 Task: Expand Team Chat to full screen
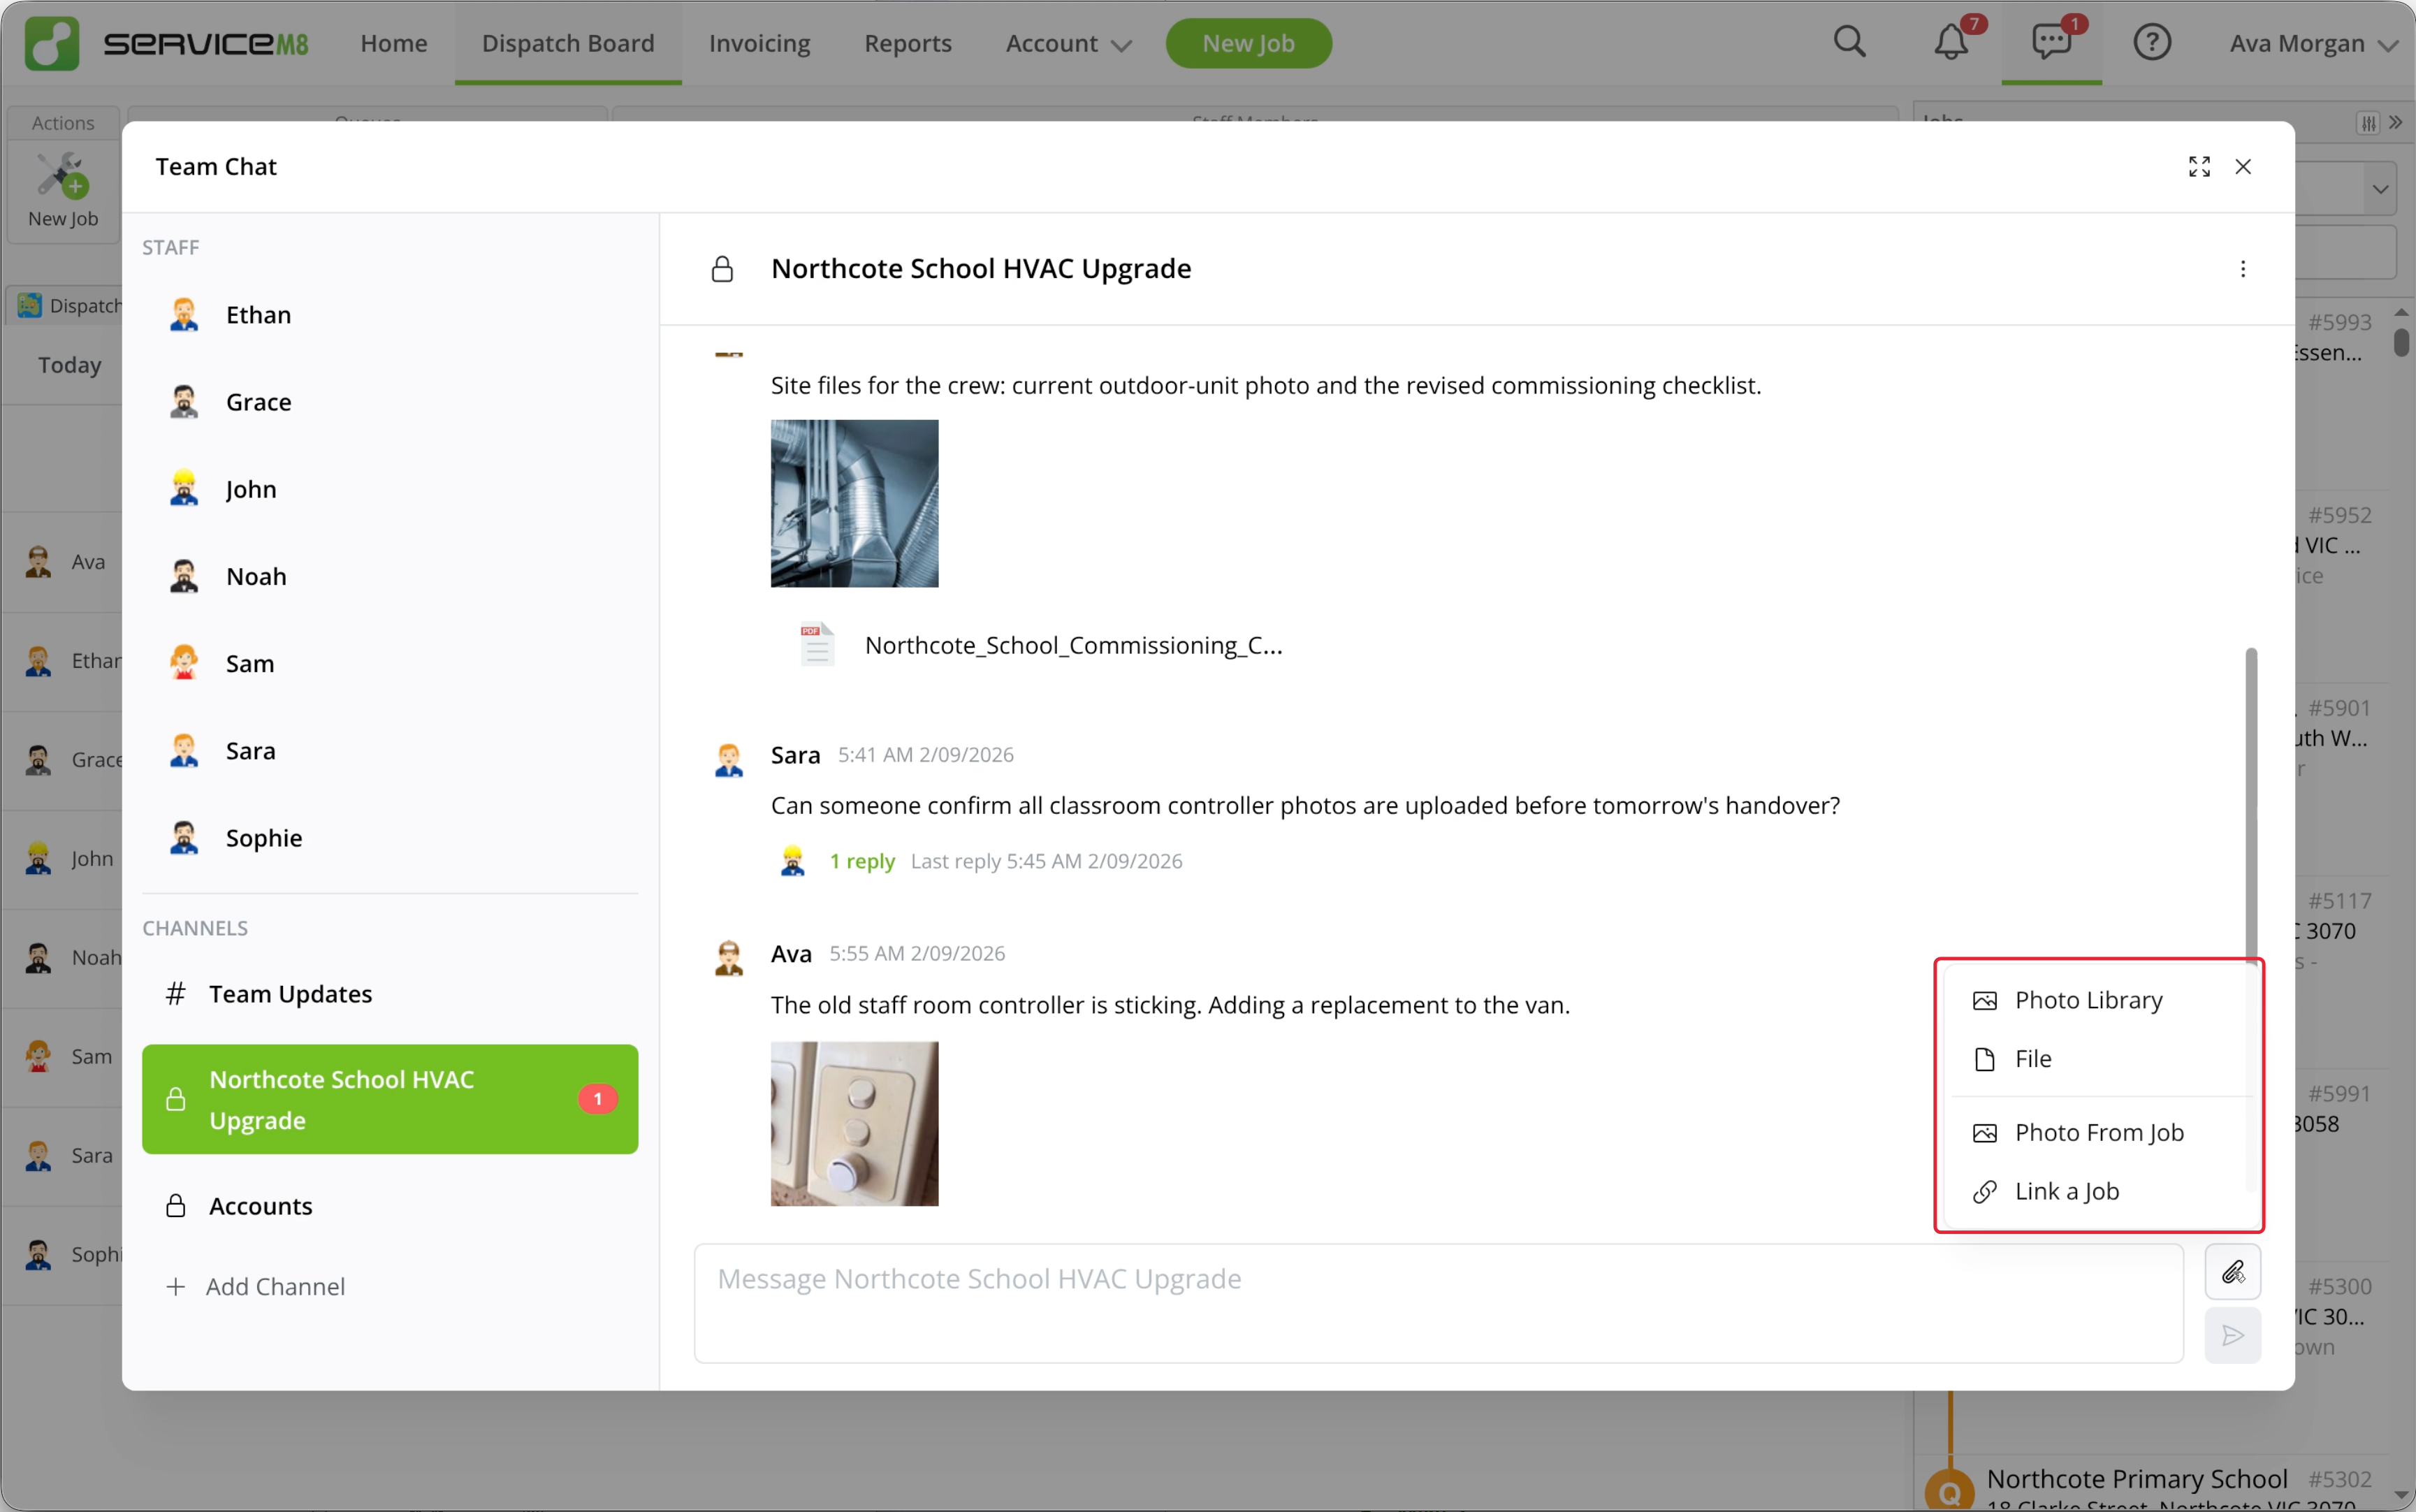(2199, 166)
